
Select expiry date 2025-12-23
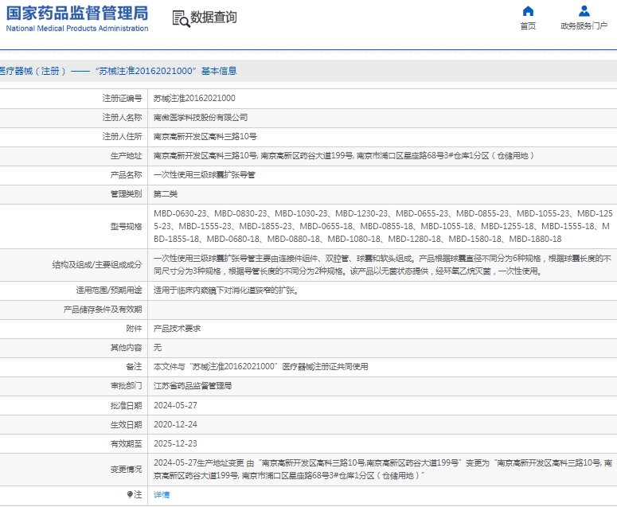click(175, 443)
